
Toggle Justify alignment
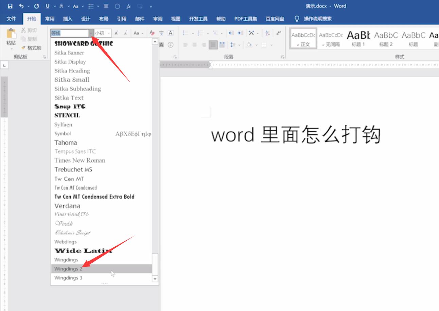pos(213,45)
